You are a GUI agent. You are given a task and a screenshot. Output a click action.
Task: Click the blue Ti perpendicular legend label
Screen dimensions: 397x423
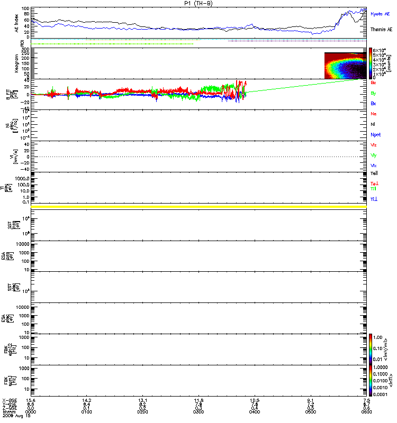(374, 199)
